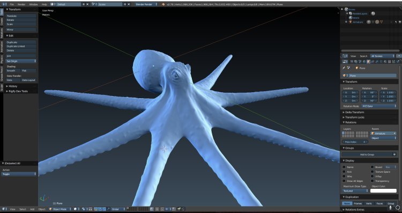The width and height of the screenshot is (402, 213).
Task: Open the Object Mode dropdown
Action: [x=59, y=209]
